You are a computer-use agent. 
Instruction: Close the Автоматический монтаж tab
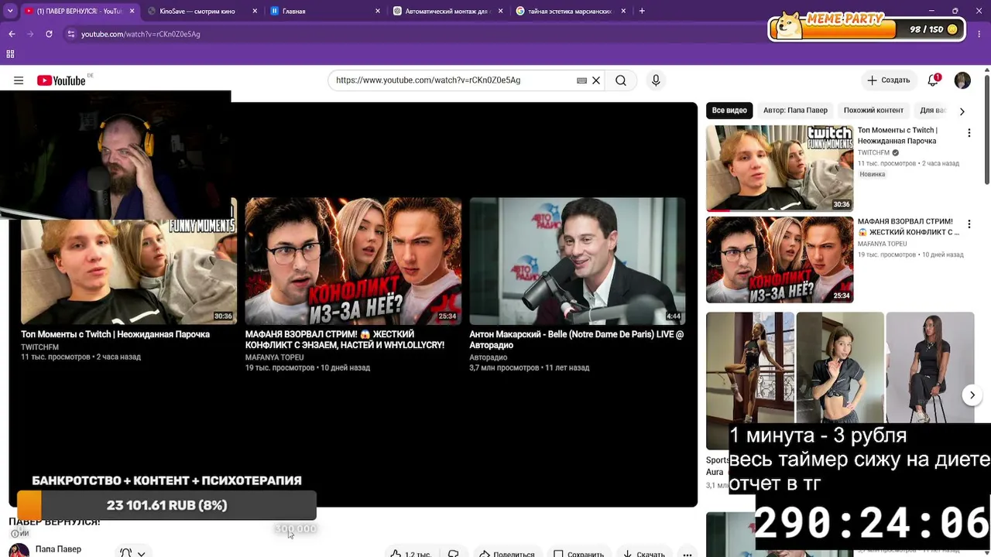[501, 11]
